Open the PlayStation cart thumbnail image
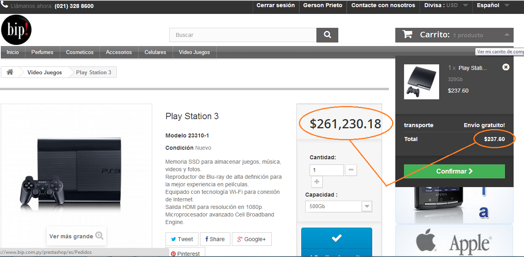The height and width of the screenshot is (257, 524). [x=422, y=82]
